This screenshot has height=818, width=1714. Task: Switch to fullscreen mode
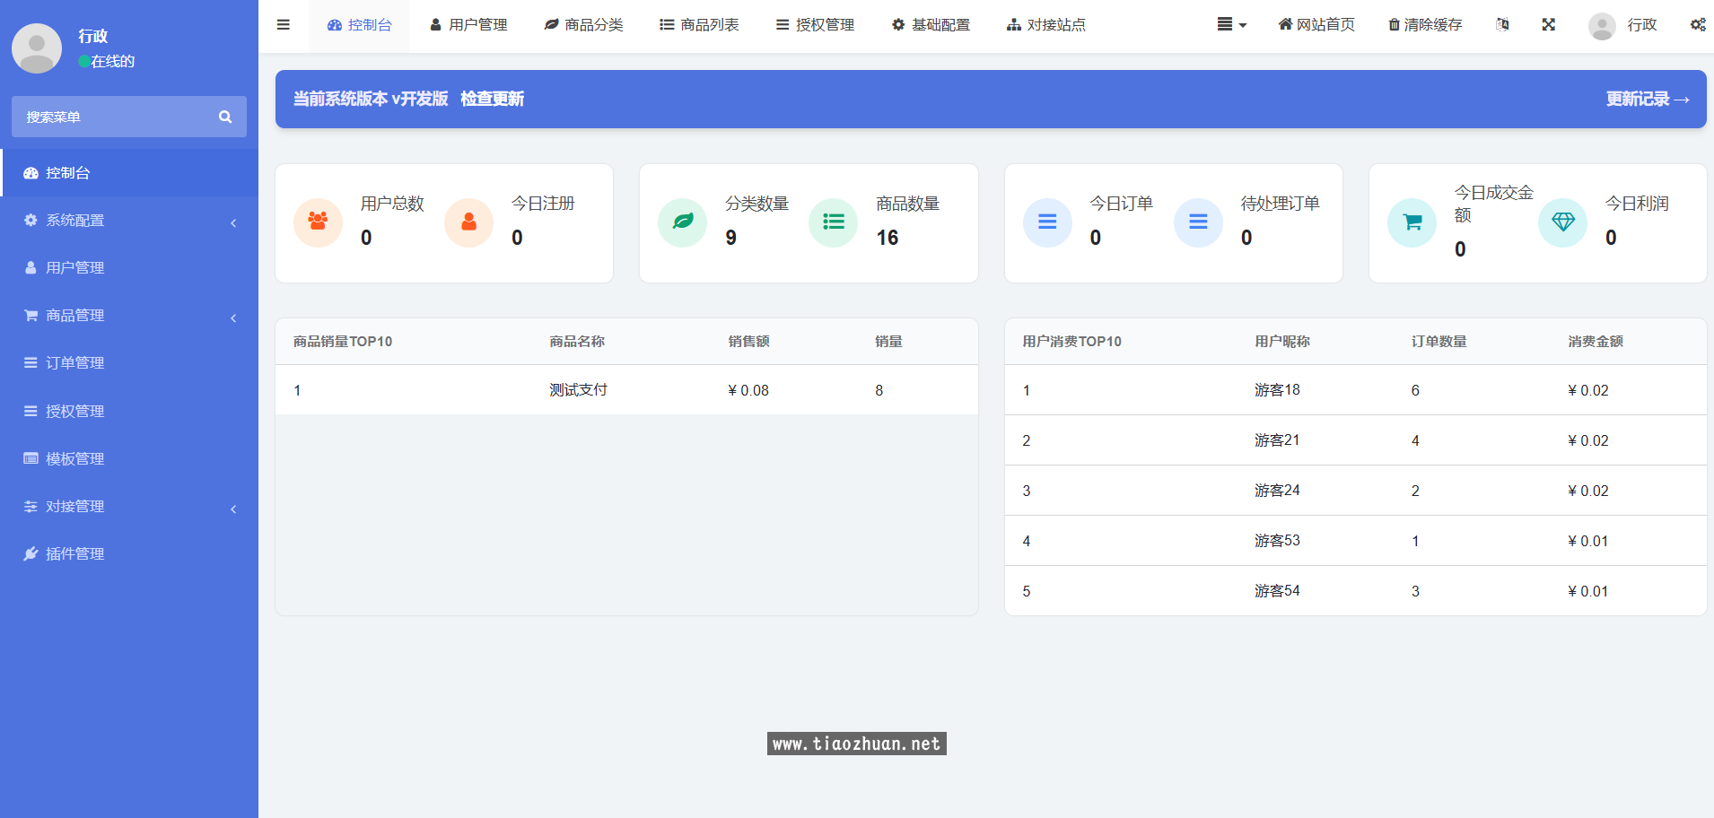click(x=1550, y=24)
